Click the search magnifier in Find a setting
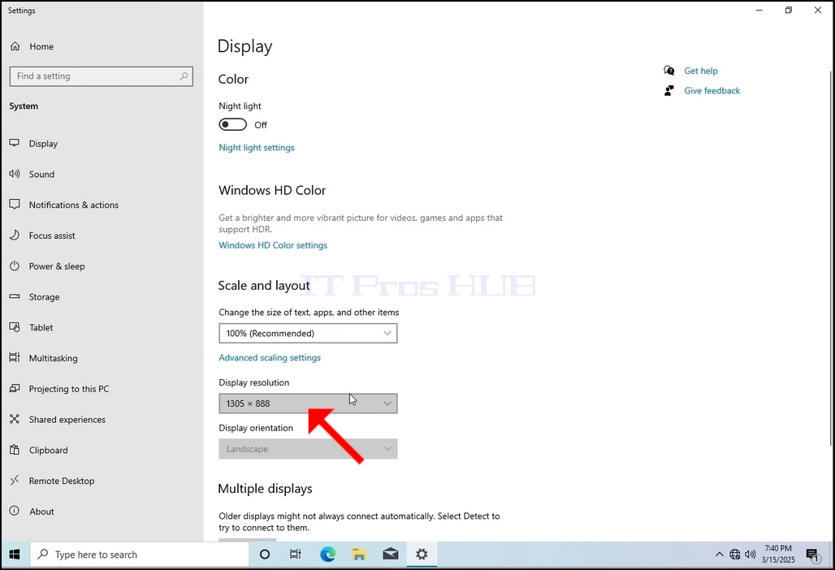Screen dimensions: 835x570 coord(184,76)
